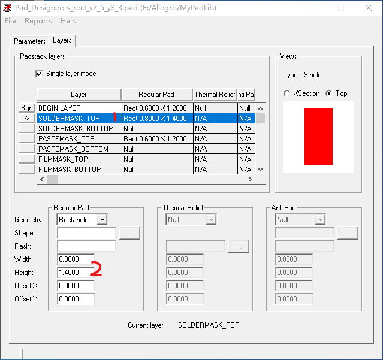Click row selector beside PASTEMASK_TOP

pos(26,138)
